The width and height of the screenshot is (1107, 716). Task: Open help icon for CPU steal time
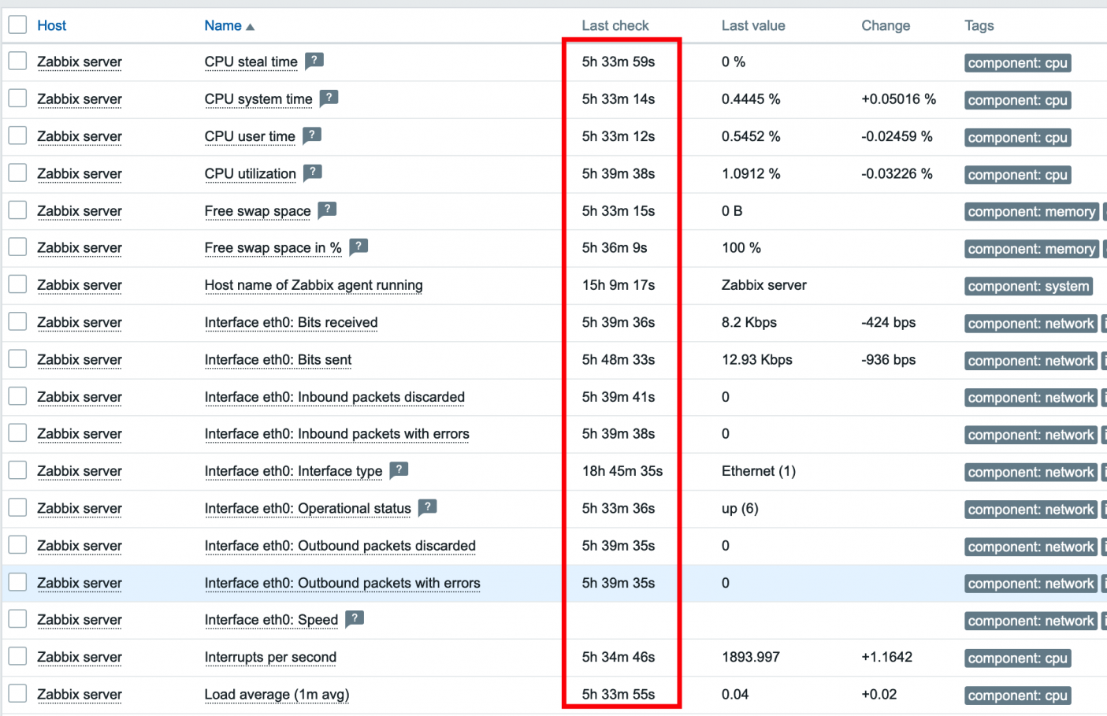click(x=314, y=61)
